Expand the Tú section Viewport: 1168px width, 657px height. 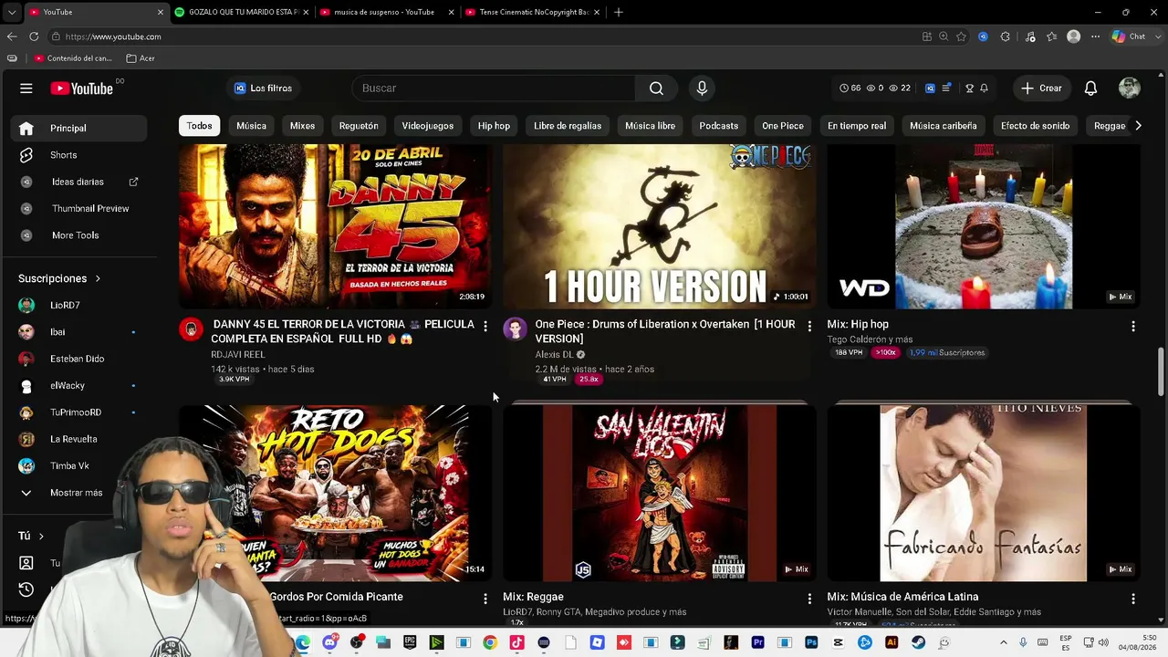[x=31, y=537]
